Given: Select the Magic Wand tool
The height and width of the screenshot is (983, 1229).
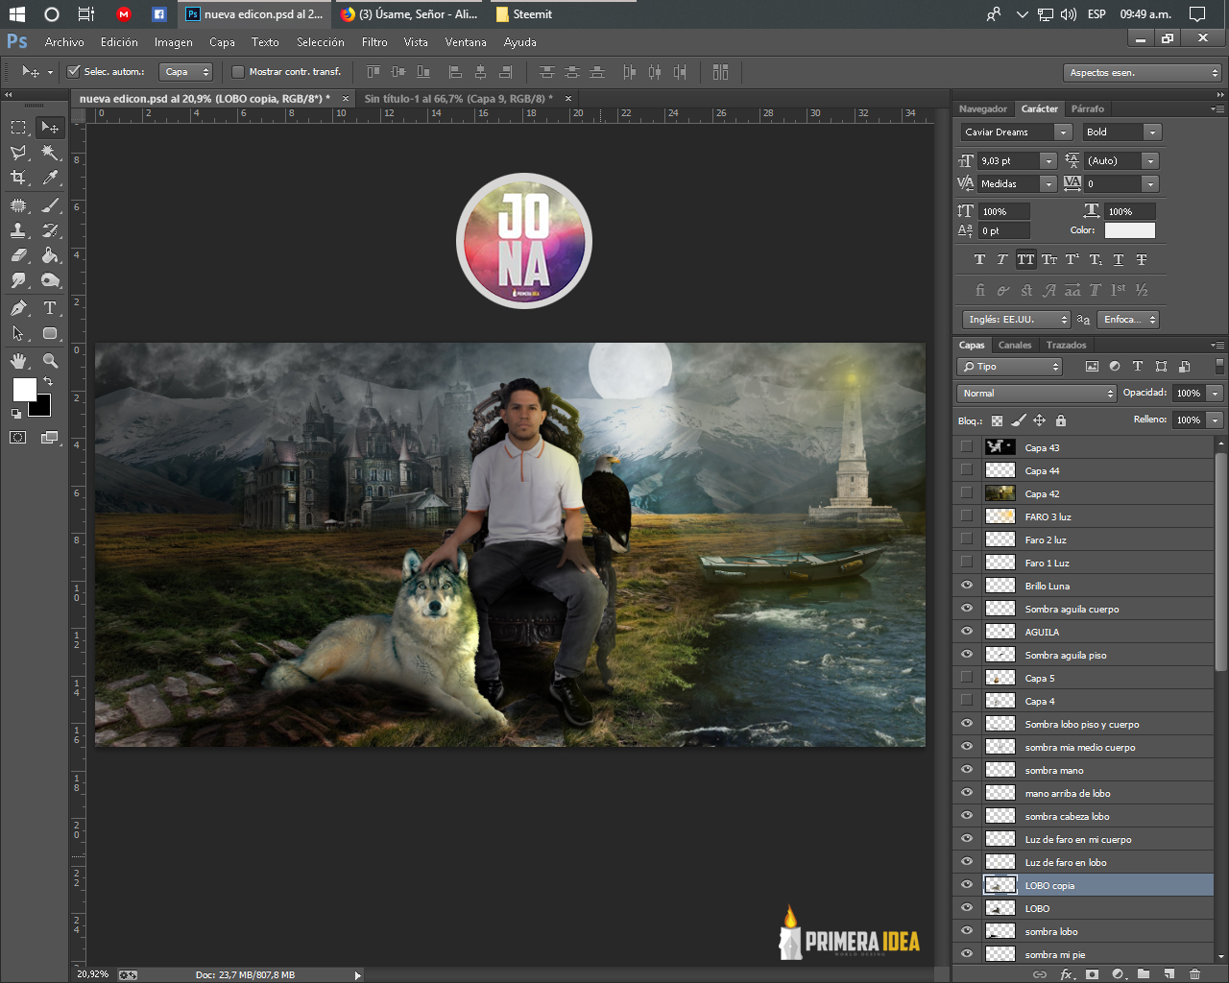Looking at the screenshot, I should click(x=50, y=152).
